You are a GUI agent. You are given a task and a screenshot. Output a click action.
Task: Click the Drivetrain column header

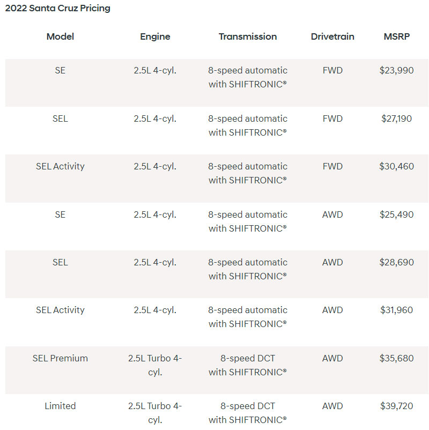(x=332, y=36)
